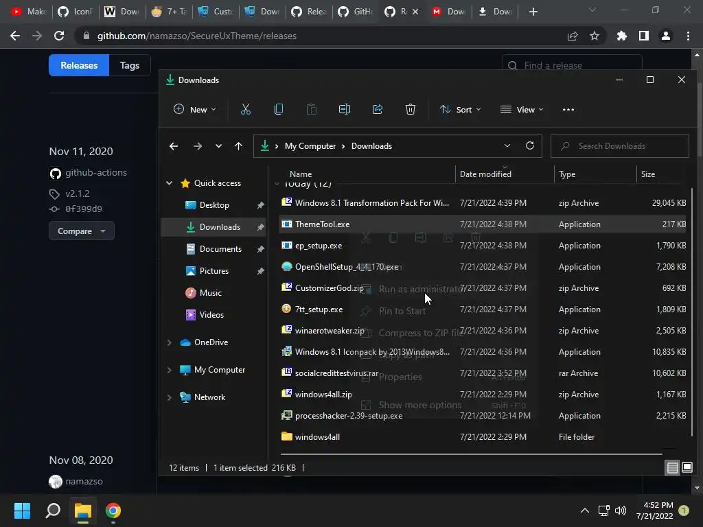Viewport: 703px width, 527px height.
Task: Open a new Chrome tab
Action: coord(533,12)
